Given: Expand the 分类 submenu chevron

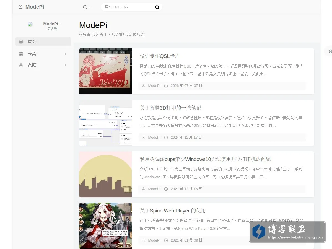Looking at the screenshot, I should tap(65, 54).
